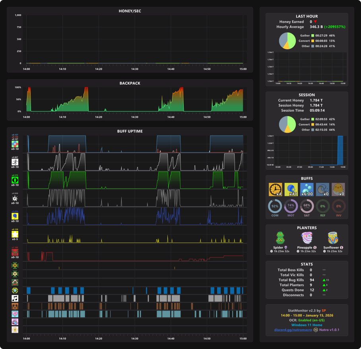Click the music note buff row icon
This screenshot has height=349, width=361.
(x=15, y=299)
